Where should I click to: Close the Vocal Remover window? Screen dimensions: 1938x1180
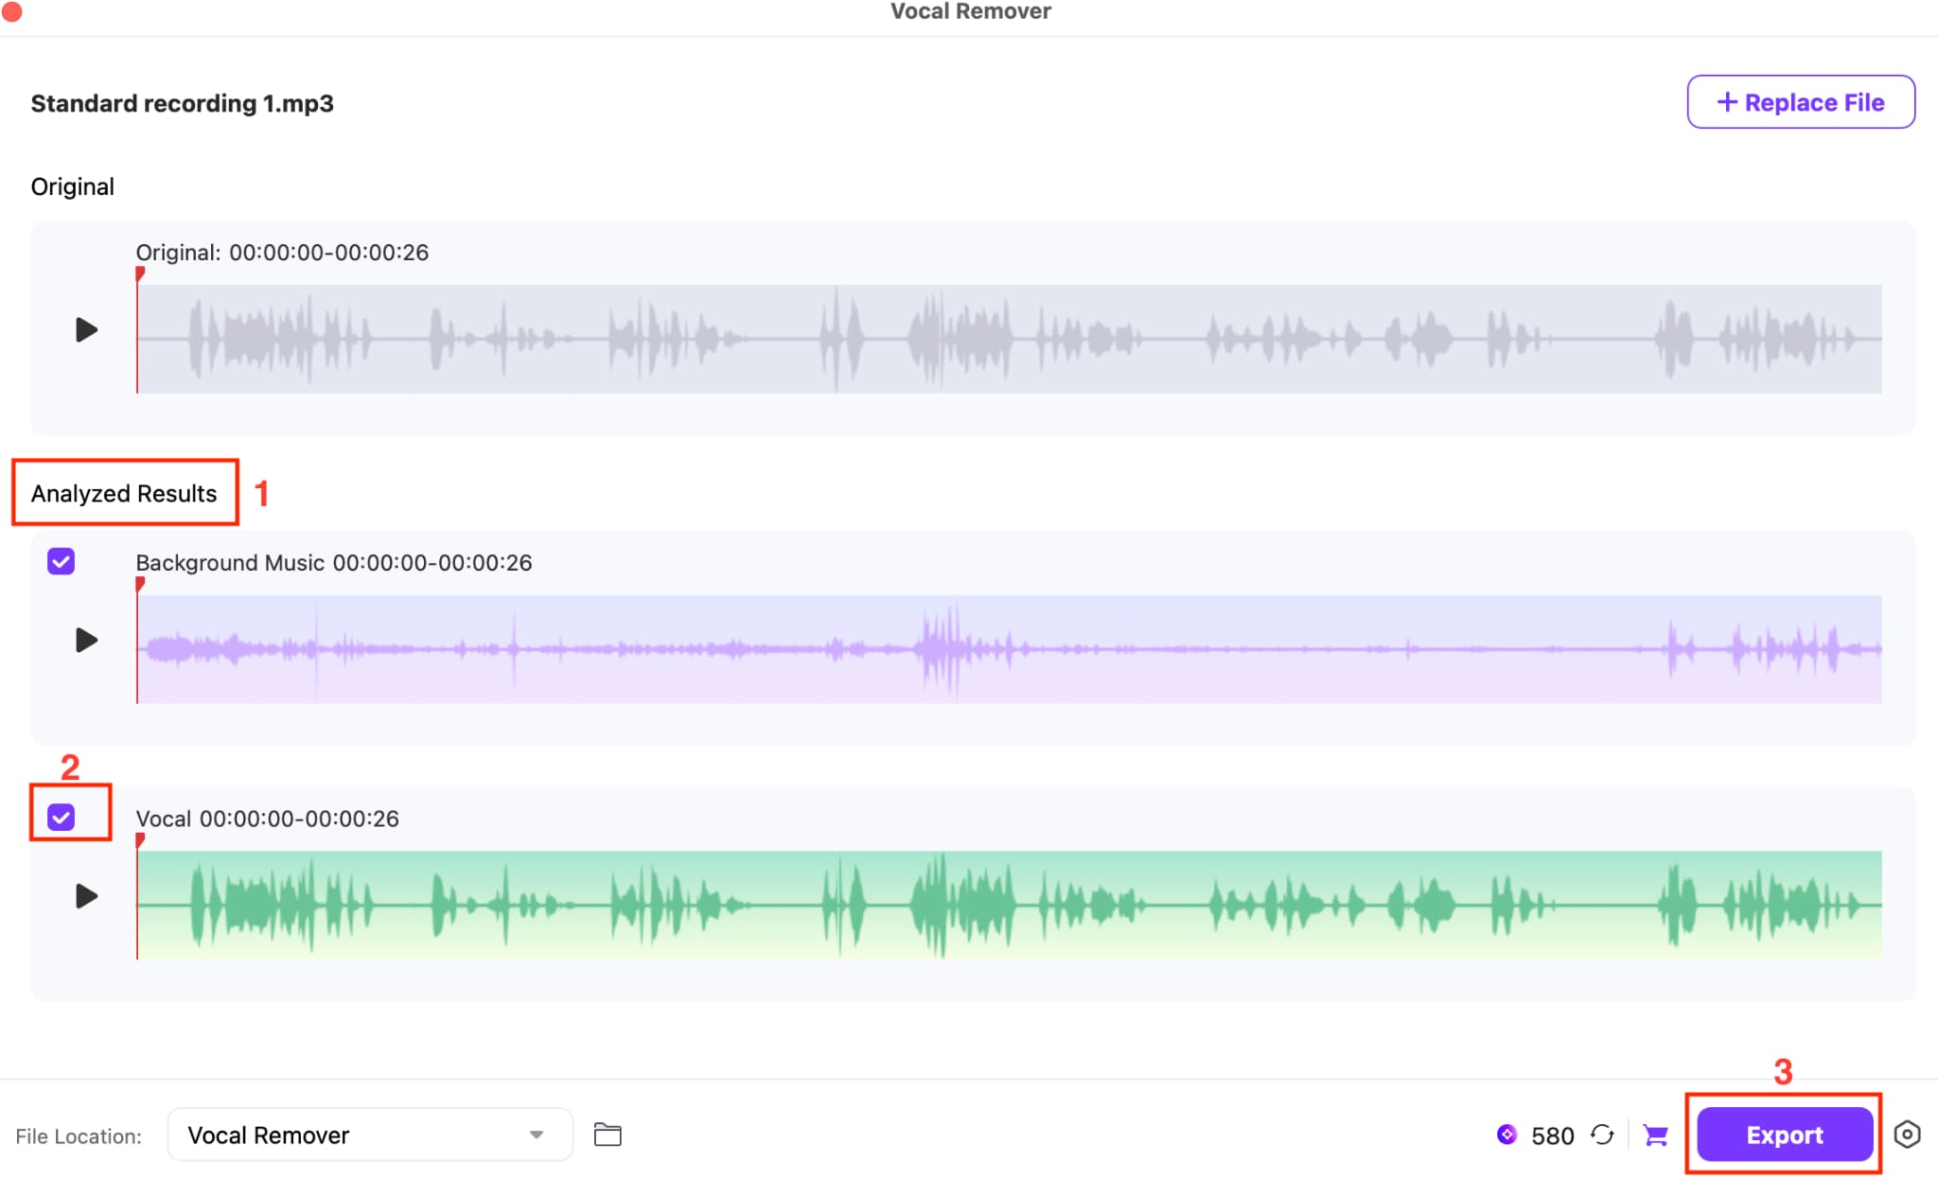(x=11, y=11)
